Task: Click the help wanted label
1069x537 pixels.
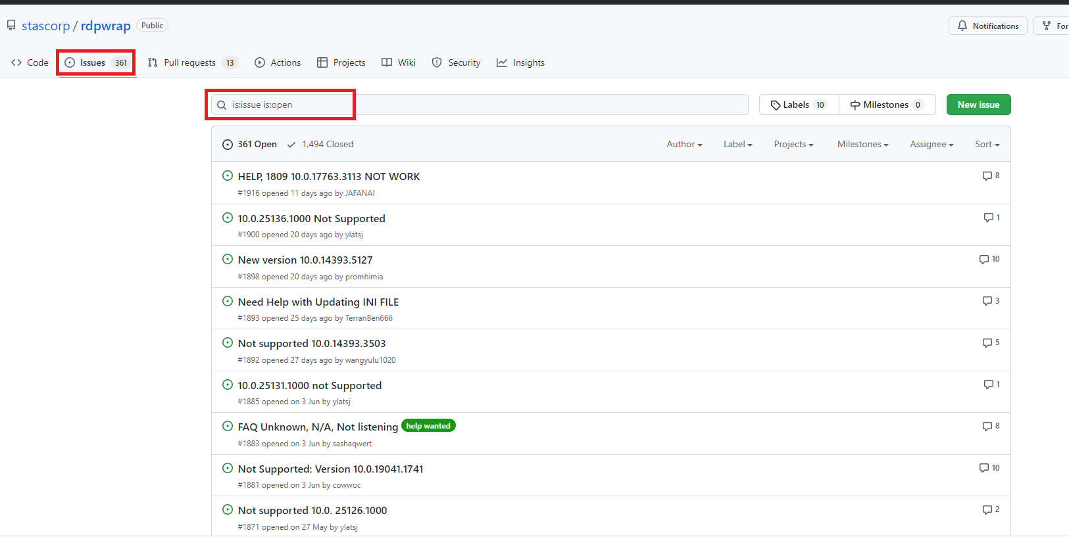Action: tap(428, 426)
